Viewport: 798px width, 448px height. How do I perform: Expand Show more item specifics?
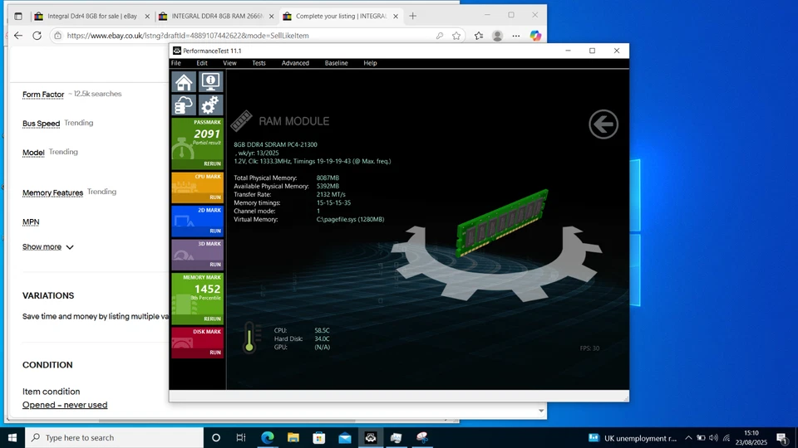pos(48,247)
